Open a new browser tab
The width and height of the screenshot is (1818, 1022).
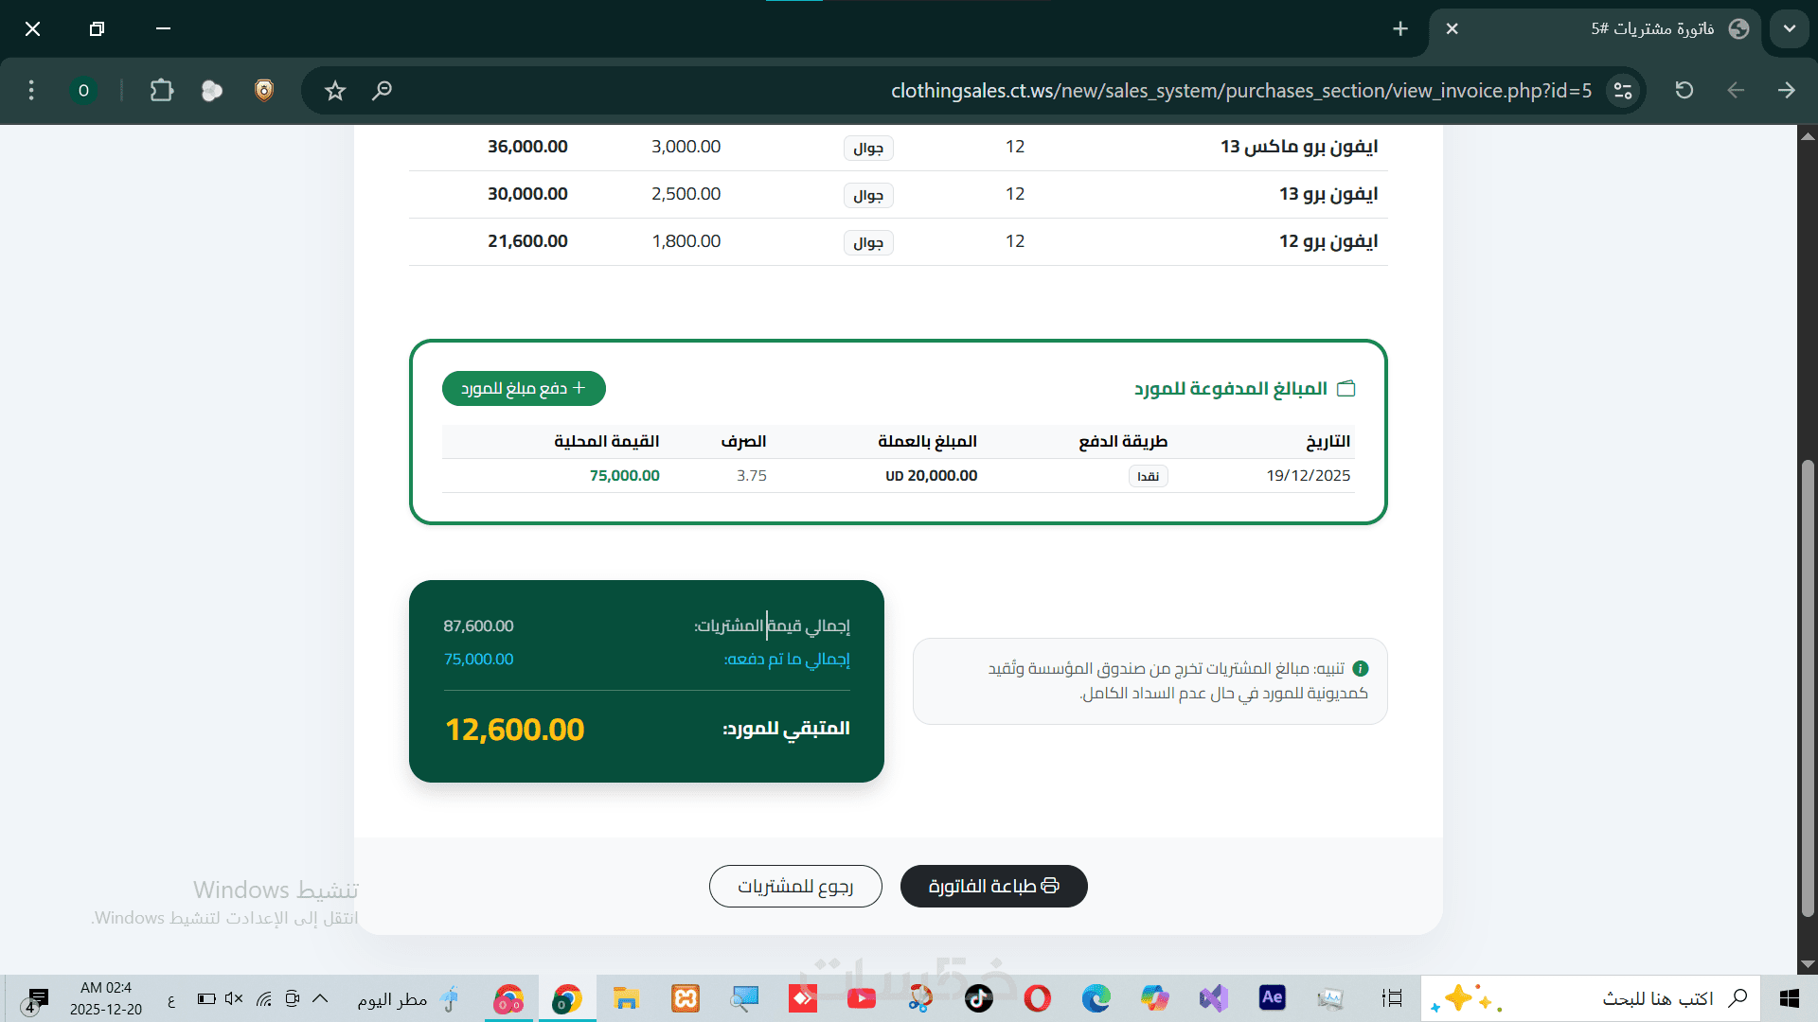pos(1400,28)
